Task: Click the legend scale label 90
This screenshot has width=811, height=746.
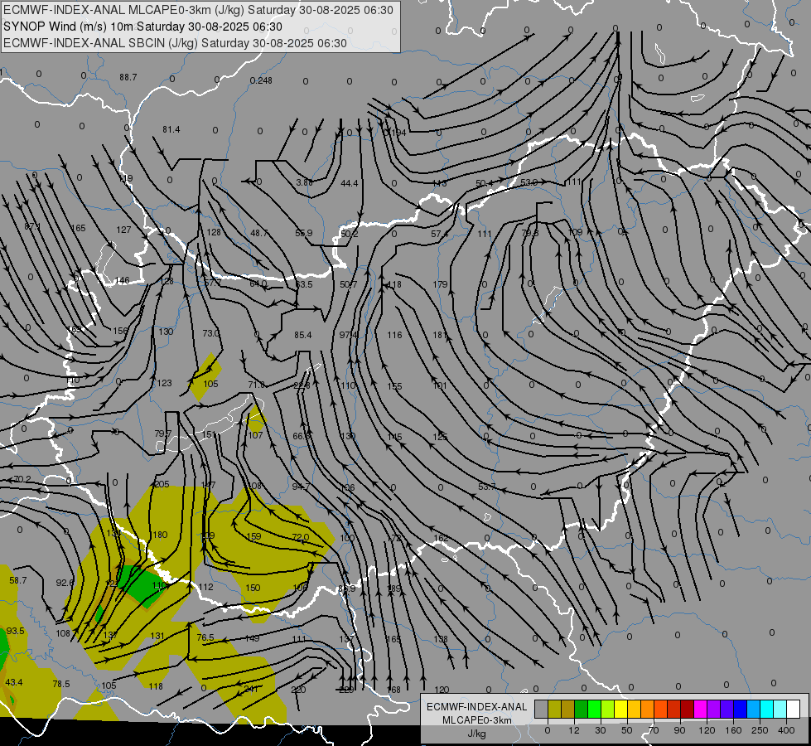Action: [679, 731]
